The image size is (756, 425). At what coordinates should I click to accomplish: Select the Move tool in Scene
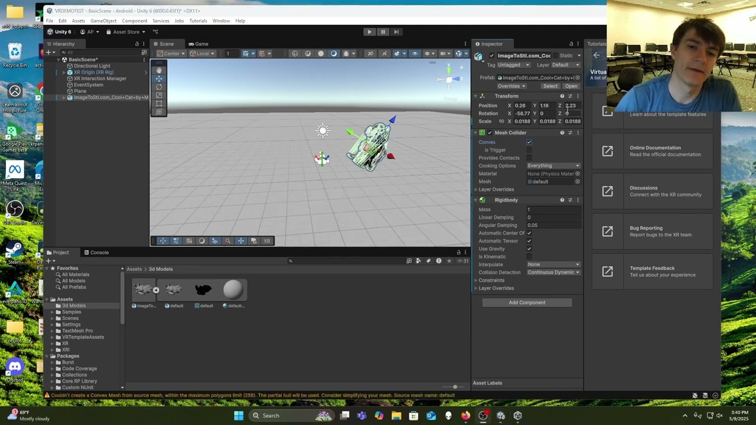[x=159, y=79]
